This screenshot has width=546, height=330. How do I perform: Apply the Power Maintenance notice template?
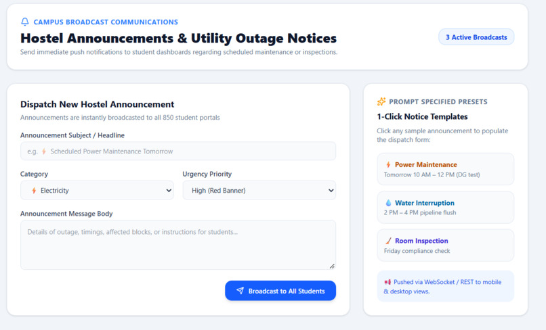tap(445, 169)
